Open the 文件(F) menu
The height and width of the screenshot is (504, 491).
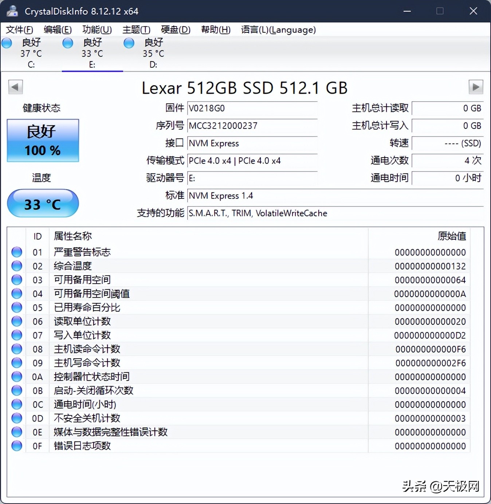tap(19, 29)
